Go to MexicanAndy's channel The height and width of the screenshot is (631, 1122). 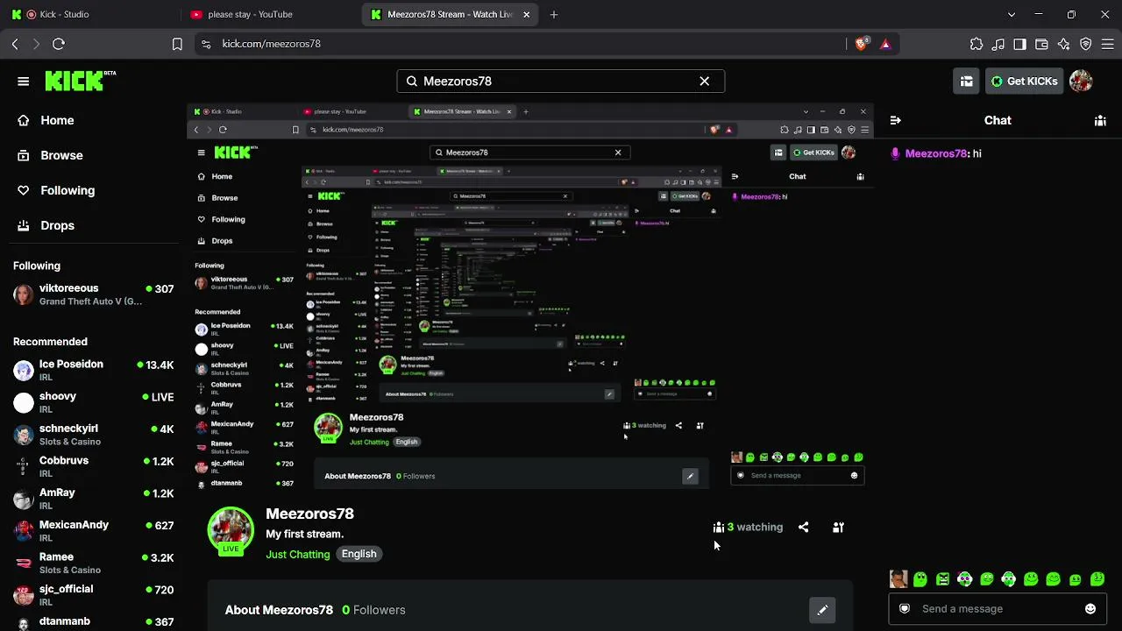coord(93,531)
